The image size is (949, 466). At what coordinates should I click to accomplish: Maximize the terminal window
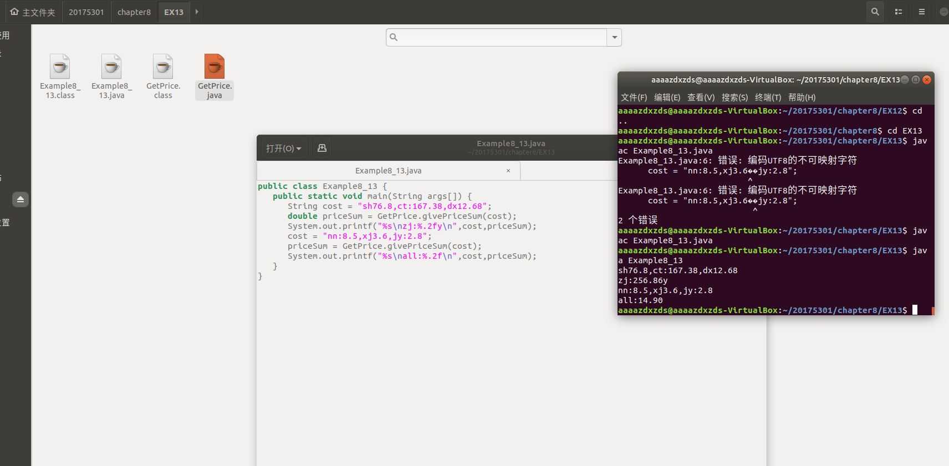pyautogui.click(x=916, y=80)
